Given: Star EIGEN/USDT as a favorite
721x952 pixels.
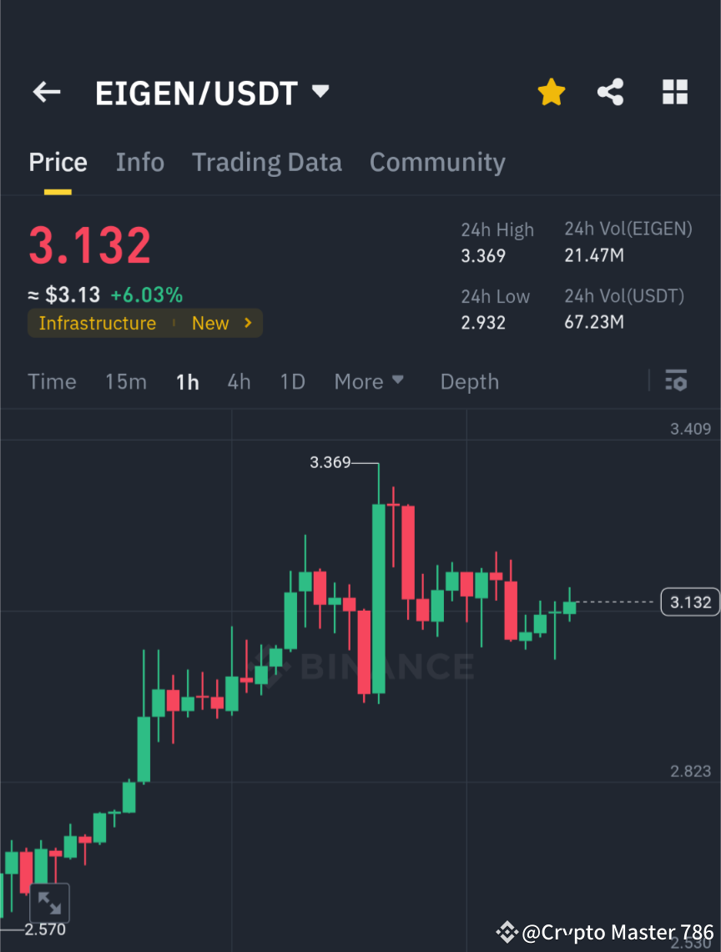Looking at the screenshot, I should [x=551, y=92].
